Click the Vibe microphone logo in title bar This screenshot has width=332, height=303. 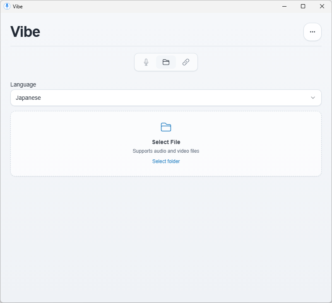[7, 6]
